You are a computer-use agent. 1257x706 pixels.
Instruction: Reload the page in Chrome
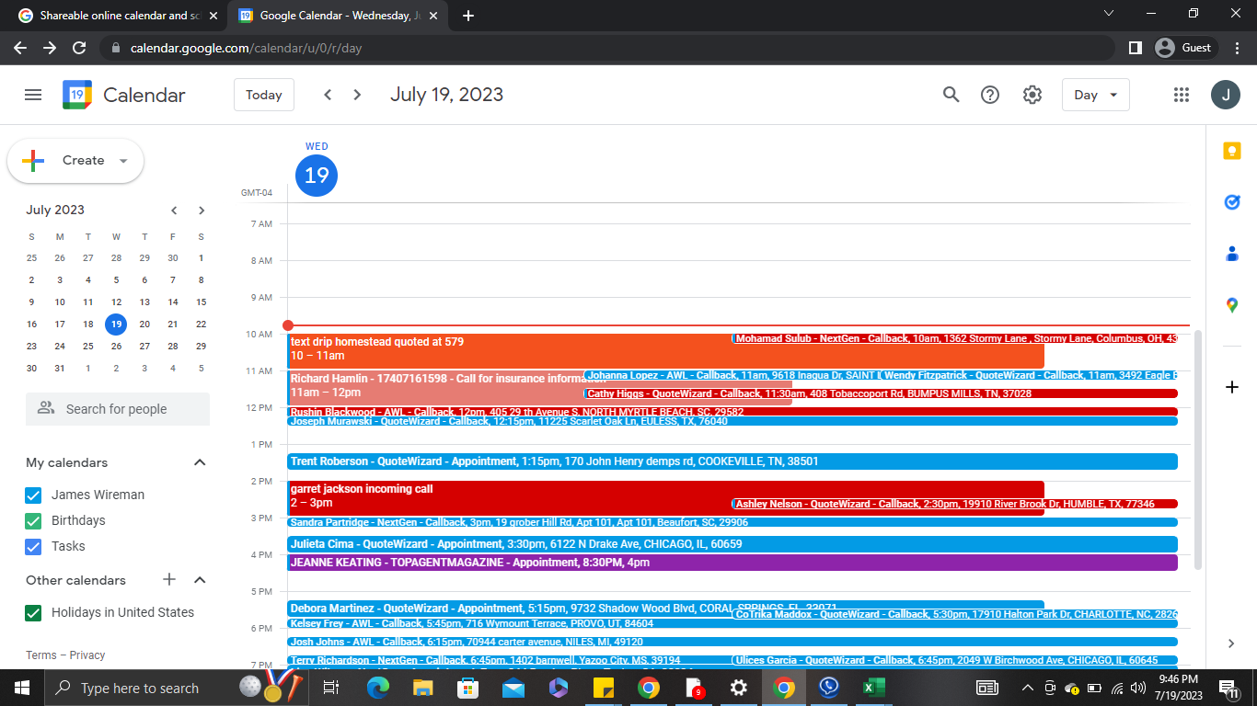point(79,48)
